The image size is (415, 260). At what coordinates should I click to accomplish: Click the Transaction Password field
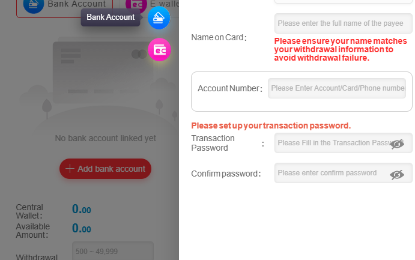click(x=344, y=143)
